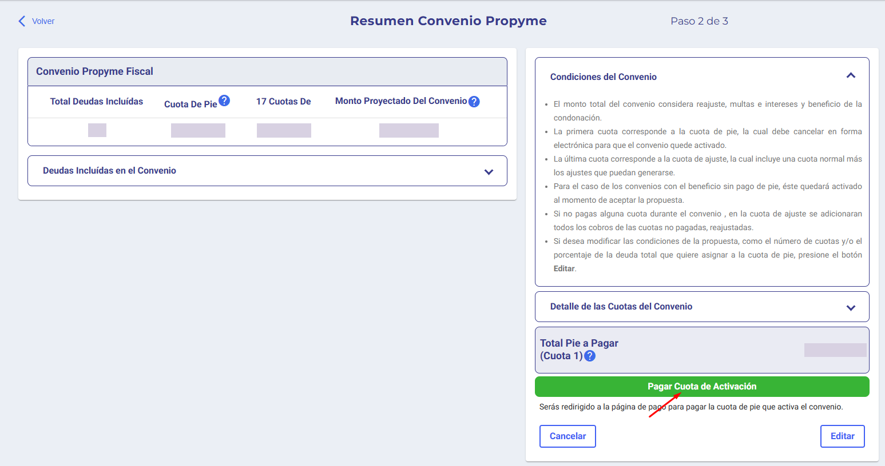Open help icon next to Total Pie a Pagar (Cuota 1)

[590, 356]
